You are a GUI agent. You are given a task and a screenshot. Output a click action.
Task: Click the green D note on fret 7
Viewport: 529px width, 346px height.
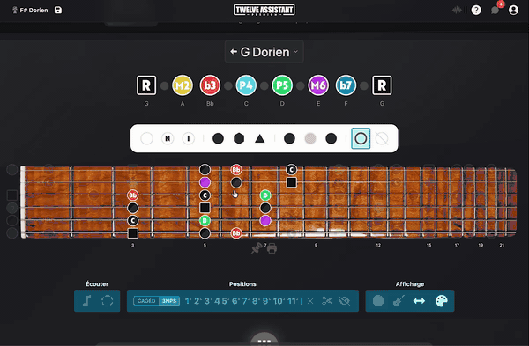click(265, 195)
